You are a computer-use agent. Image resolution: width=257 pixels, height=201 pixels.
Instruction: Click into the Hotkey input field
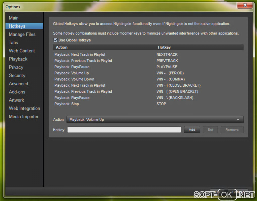[x=124, y=129]
